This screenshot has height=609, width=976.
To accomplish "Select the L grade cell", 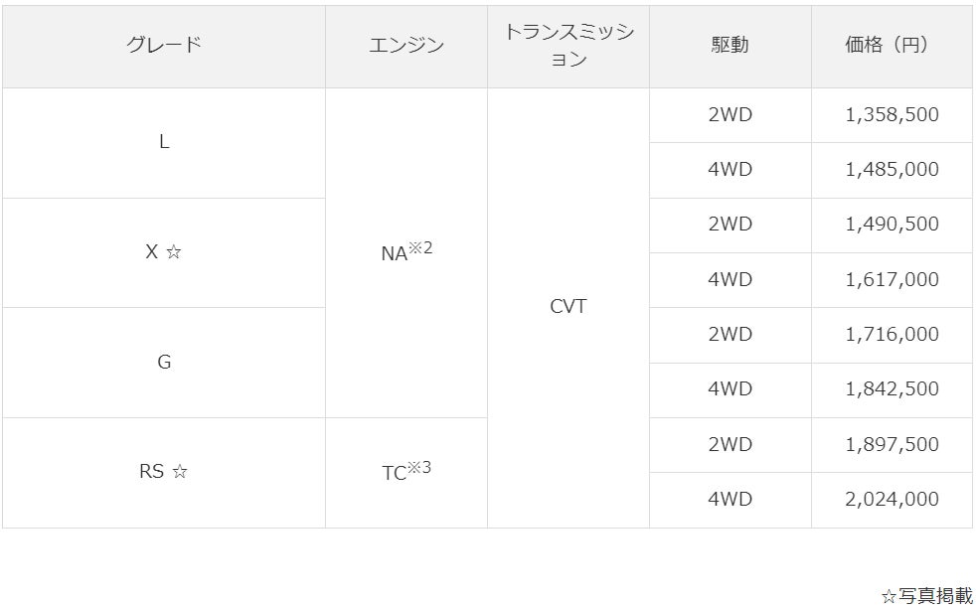I will point(164,142).
